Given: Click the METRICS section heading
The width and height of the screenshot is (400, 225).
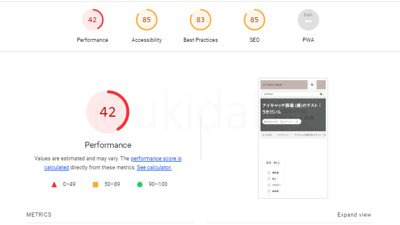Looking at the screenshot, I should [39, 215].
